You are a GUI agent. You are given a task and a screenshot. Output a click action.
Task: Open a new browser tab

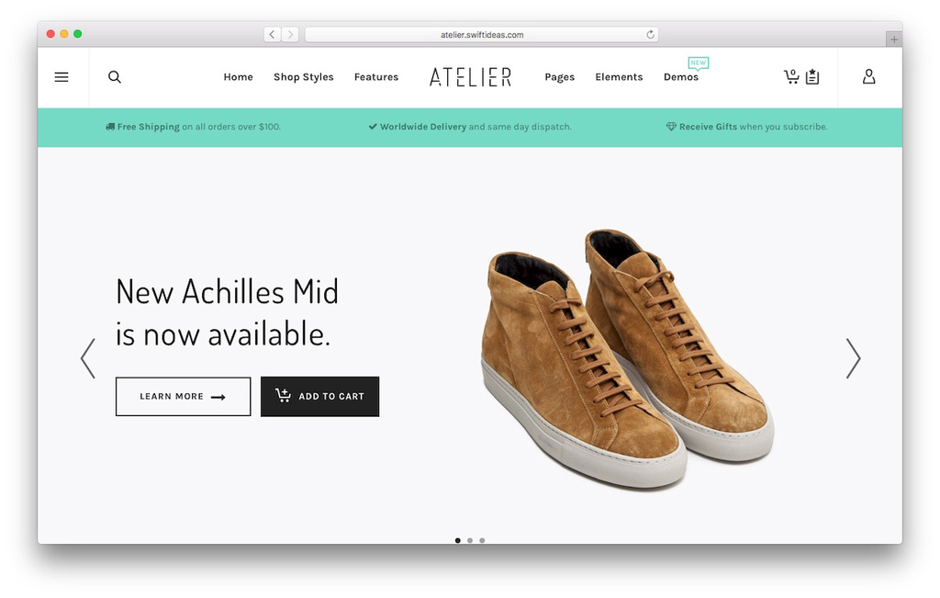[894, 39]
